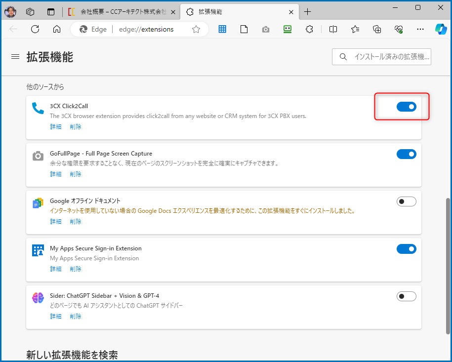Close the 会社概要 tab
452x362 pixels.
click(x=173, y=12)
